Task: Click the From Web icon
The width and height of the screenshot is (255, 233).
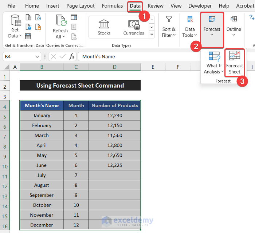Action: pos(28,27)
